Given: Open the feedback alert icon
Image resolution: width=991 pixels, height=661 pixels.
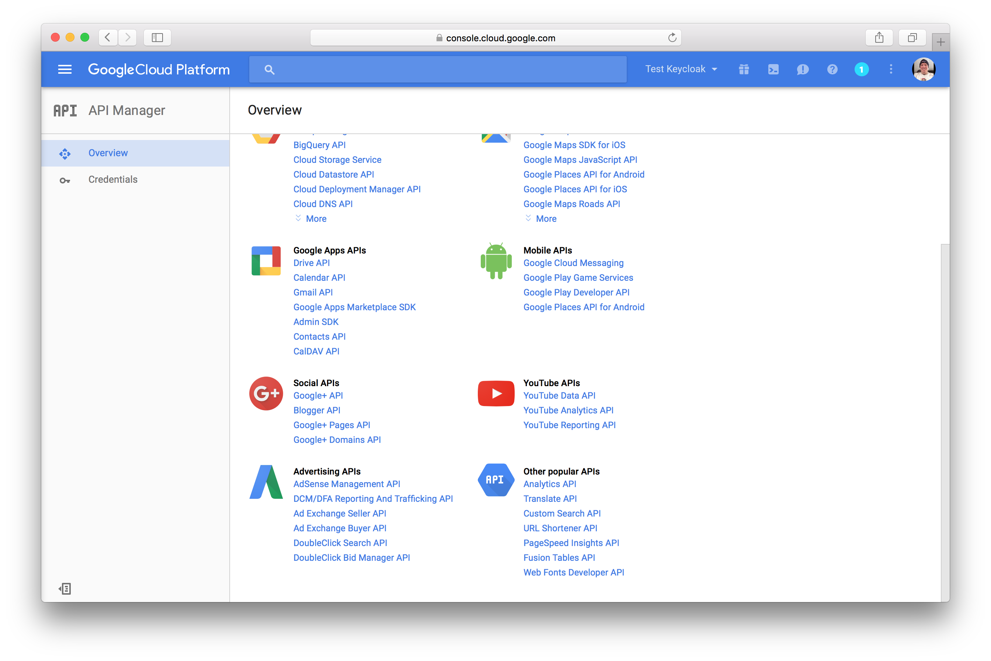Looking at the screenshot, I should point(802,70).
